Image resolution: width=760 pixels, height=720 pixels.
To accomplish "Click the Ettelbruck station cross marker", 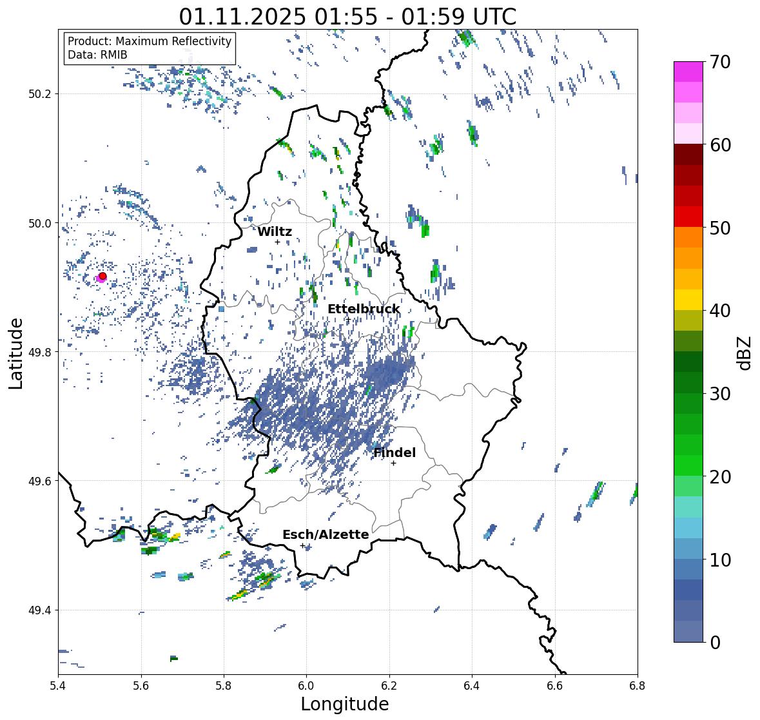I will (x=348, y=320).
